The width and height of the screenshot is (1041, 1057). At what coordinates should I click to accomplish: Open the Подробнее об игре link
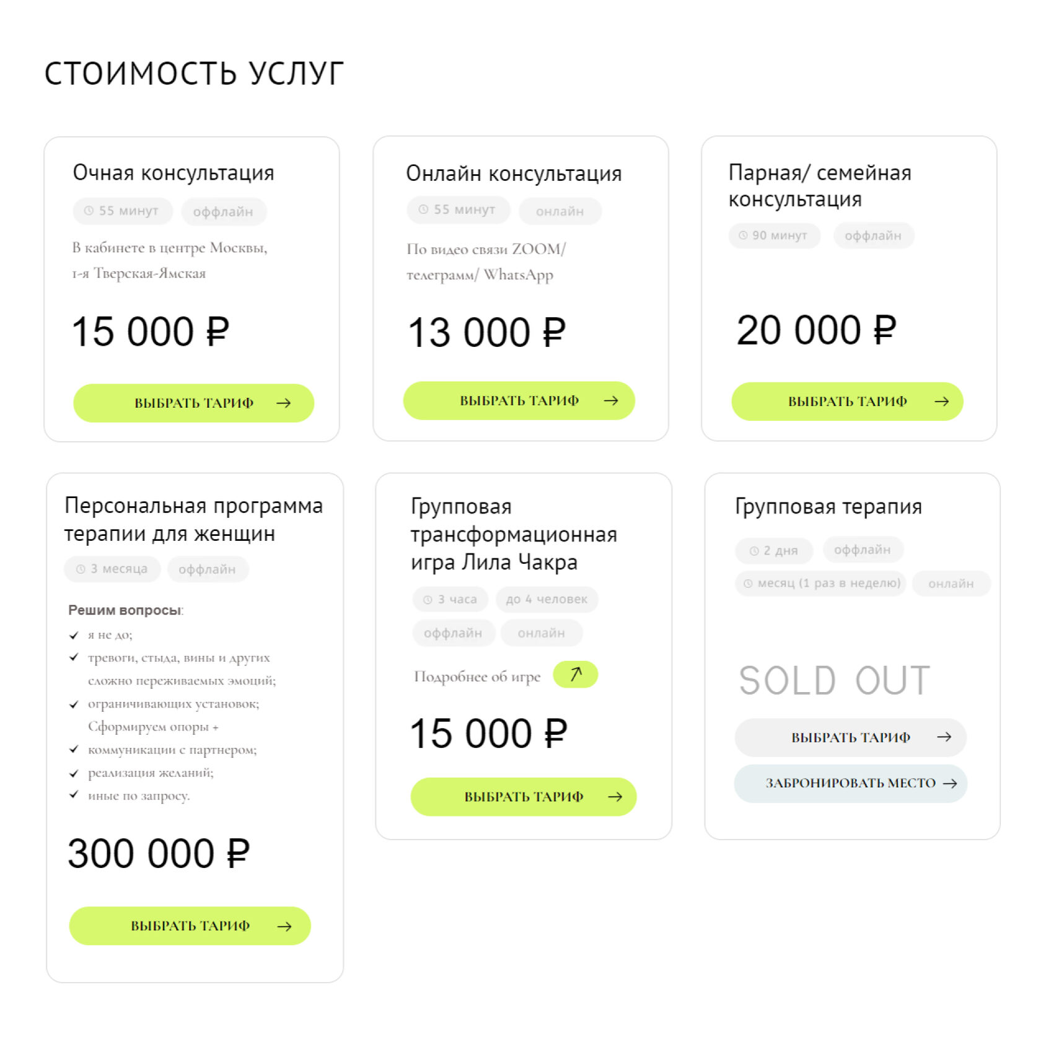[477, 677]
